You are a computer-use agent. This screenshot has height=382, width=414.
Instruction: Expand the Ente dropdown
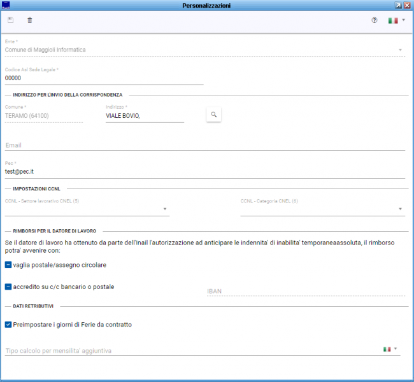click(x=400, y=50)
